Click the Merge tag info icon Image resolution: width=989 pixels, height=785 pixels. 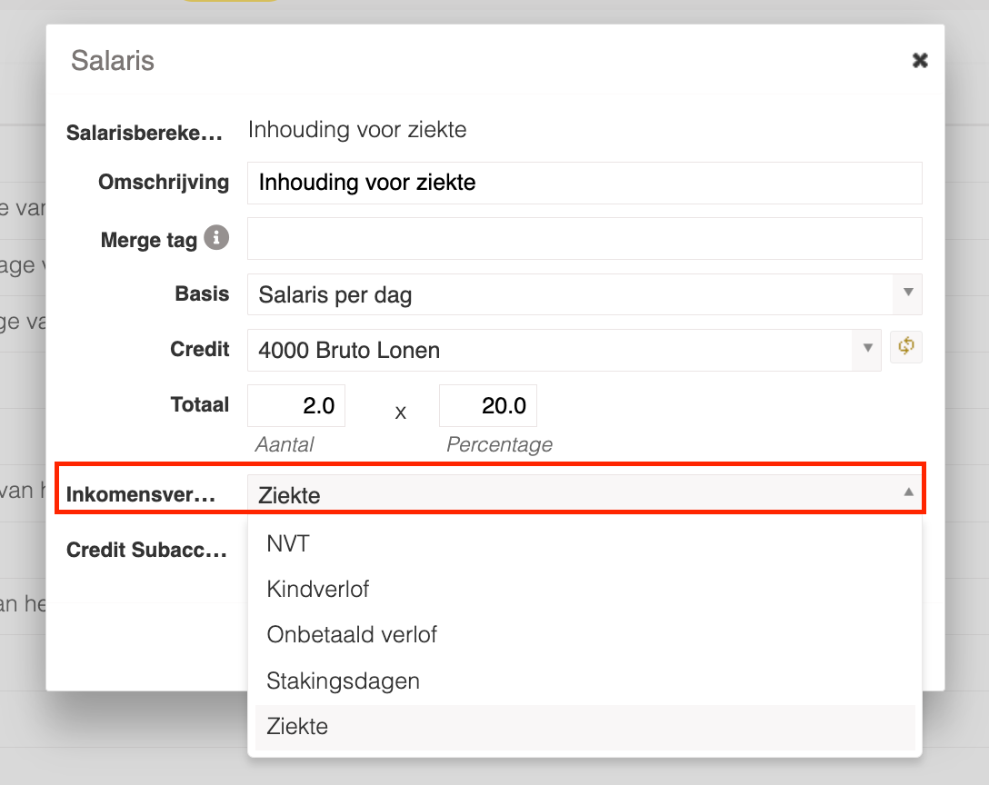pos(215,239)
